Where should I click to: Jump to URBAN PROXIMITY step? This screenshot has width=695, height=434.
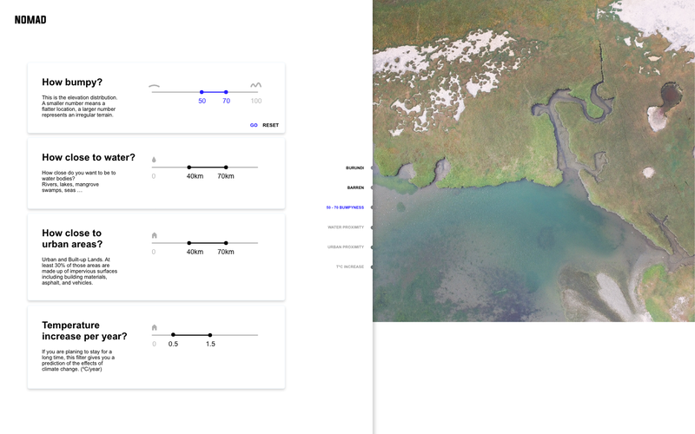346,247
